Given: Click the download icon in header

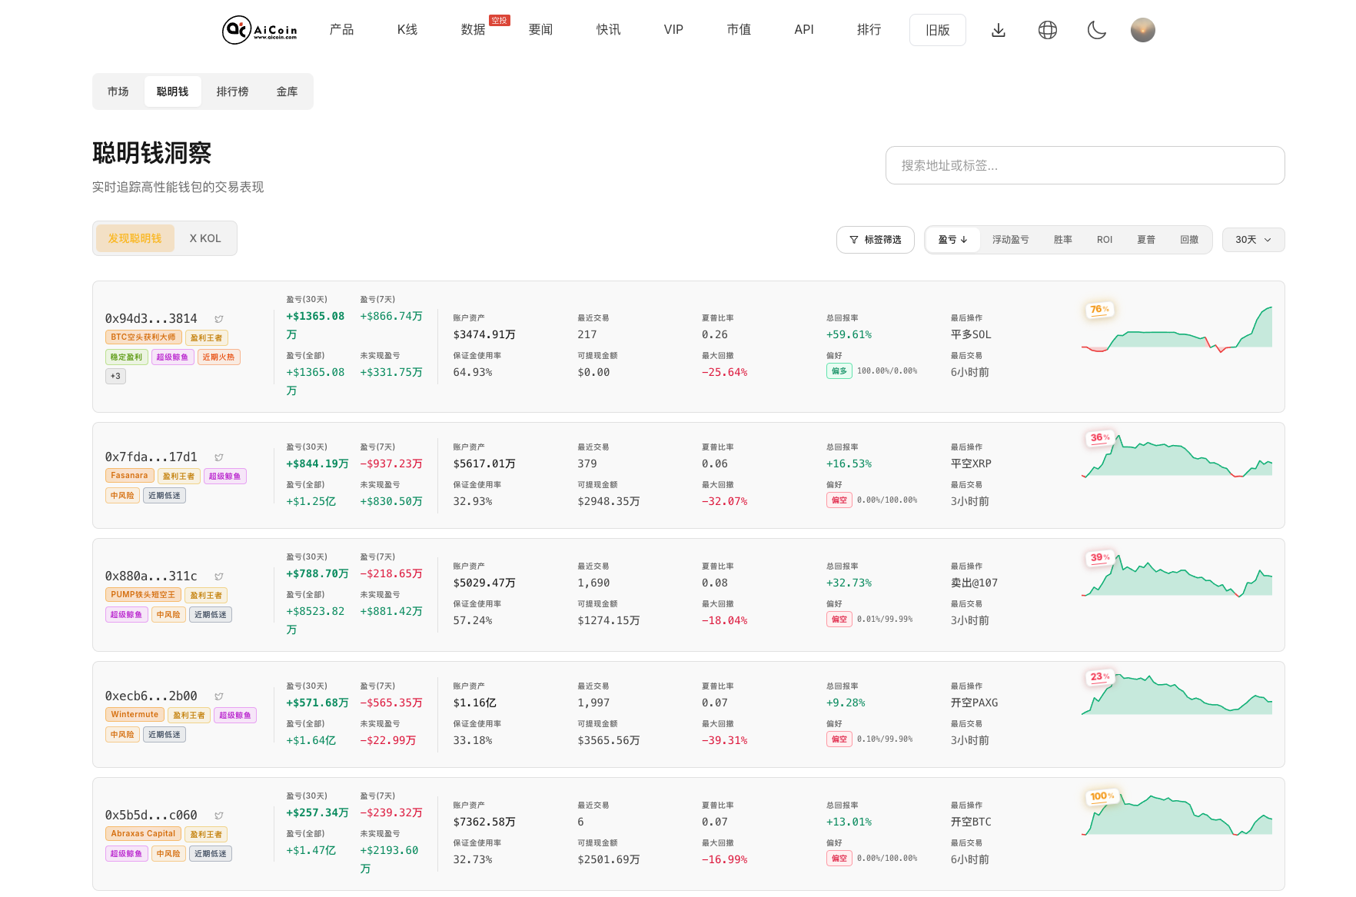Looking at the screenshot, I should tap(998, 30).
